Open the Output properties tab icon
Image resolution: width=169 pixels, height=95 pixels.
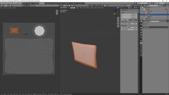coord(141,30)
